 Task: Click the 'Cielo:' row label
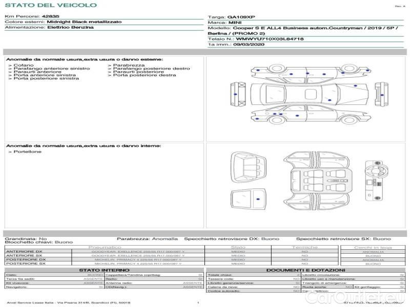coord(11,275)
